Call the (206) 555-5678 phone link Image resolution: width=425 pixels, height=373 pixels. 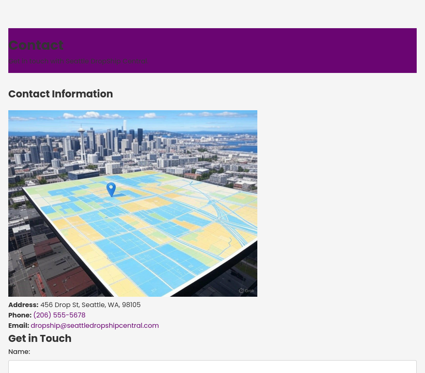coord(59,315)
